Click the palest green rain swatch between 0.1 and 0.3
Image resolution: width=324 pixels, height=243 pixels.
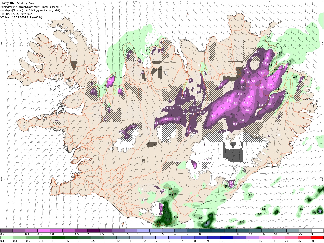tap(7, 237)
